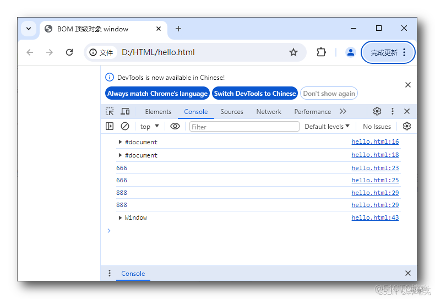
Task: Open a new browser tab
Action: (x=178, y=29)
